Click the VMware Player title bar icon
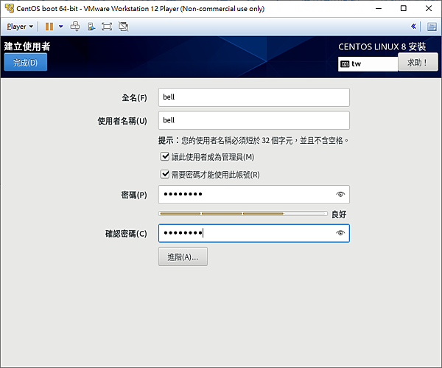Viewport: 442px width, 368px height. click(x=10, y=8)
